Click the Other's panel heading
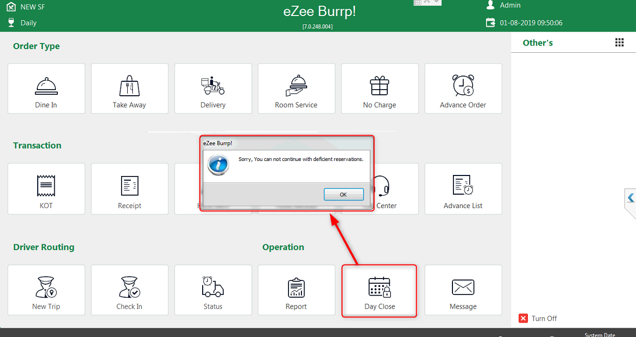This screenshot has height=337, width=636. click(x=538, y=43)
